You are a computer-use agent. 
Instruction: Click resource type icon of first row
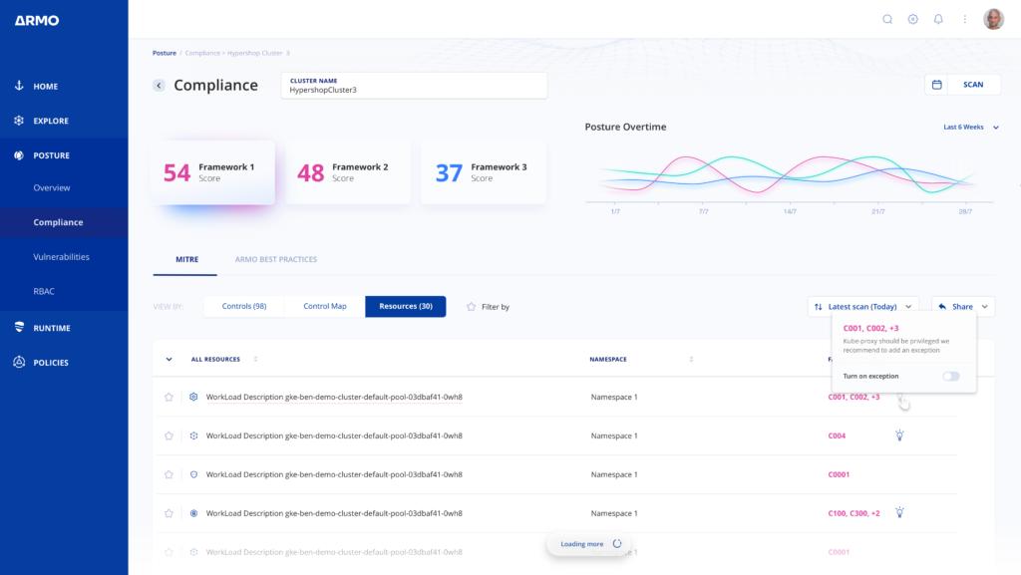click(x=193, y=397)
